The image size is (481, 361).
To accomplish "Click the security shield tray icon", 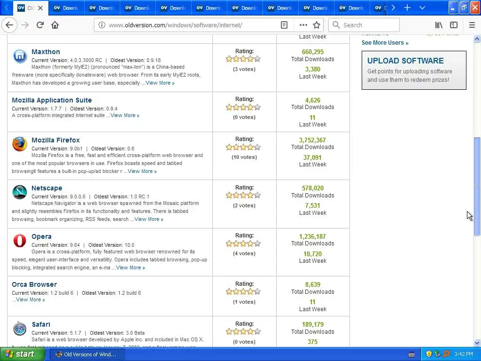I will [x=429, y=354].
